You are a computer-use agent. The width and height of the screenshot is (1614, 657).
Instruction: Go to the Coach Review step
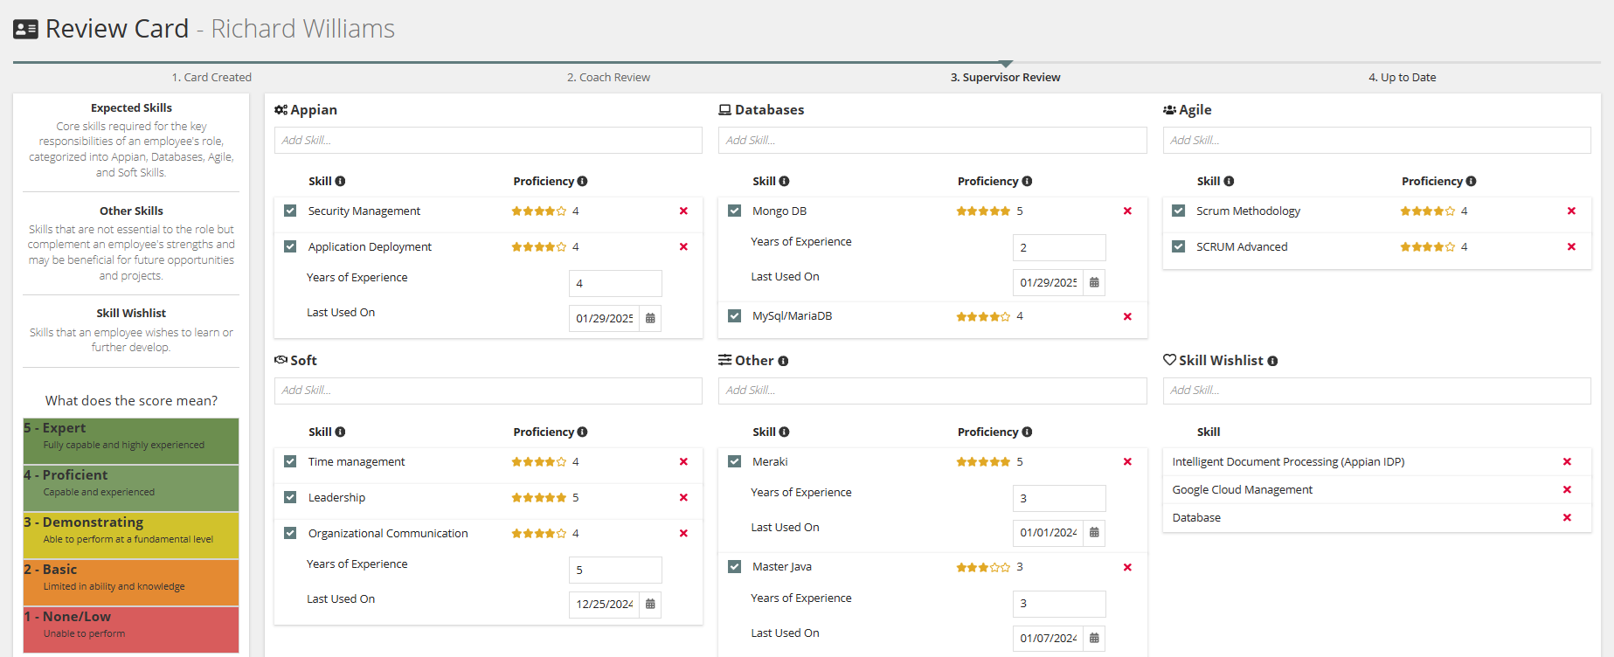(608, 78)
